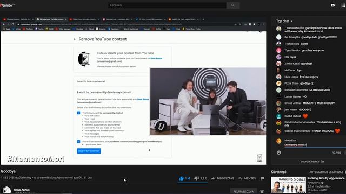
Task: Click the report flag icon
Action: [x=262, y=178]
